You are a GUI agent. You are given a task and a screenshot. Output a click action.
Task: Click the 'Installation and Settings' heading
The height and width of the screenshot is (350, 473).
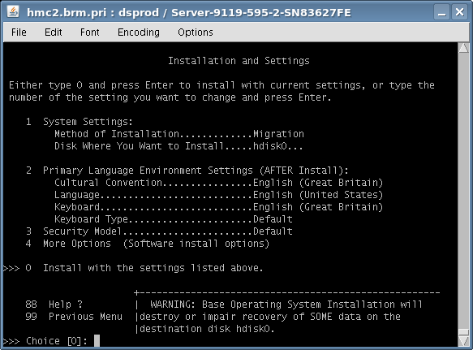(239, 61)
